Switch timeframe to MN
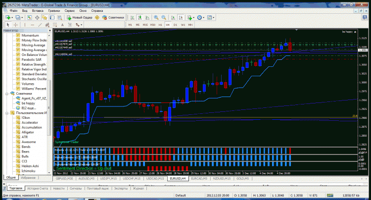The image size is (371, 200). point(190,25)
